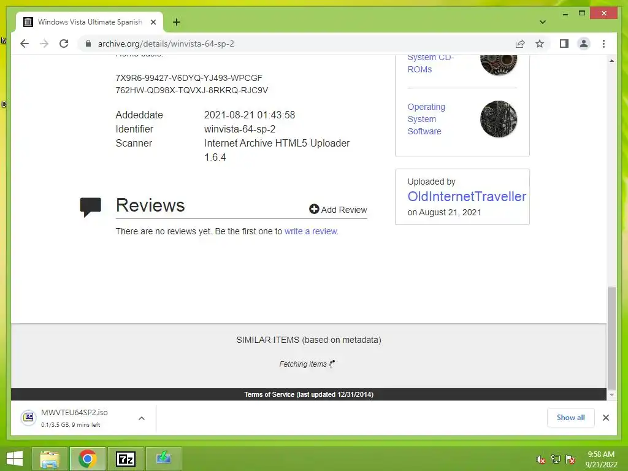Click scrollbar up arrow
628x471 pixels.
point(611,61)
